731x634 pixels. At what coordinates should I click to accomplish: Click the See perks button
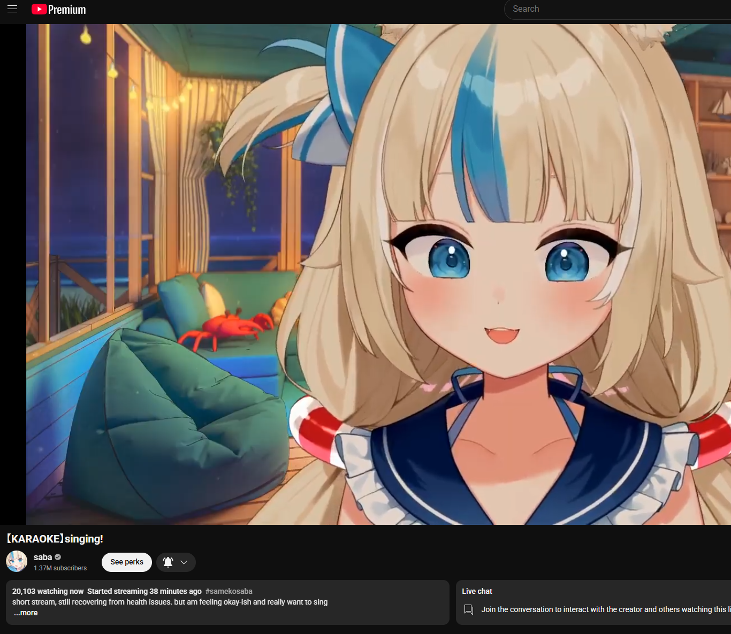[x=127, y=562]
